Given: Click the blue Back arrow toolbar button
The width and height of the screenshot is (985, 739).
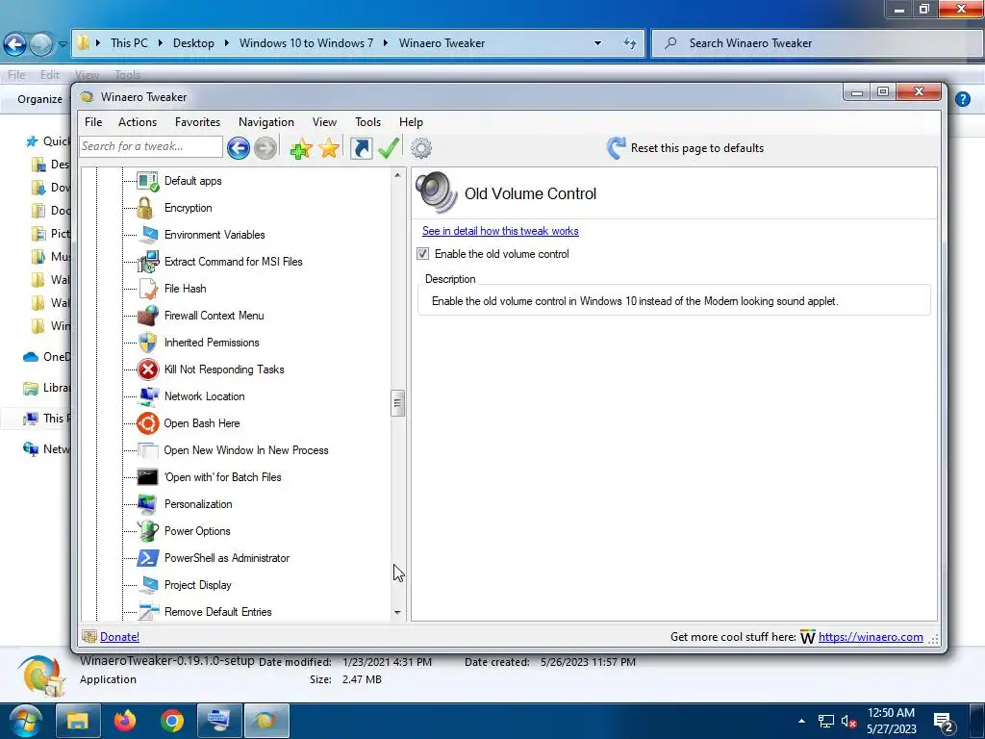Looking at the screenshot, I should pos(239,148).
